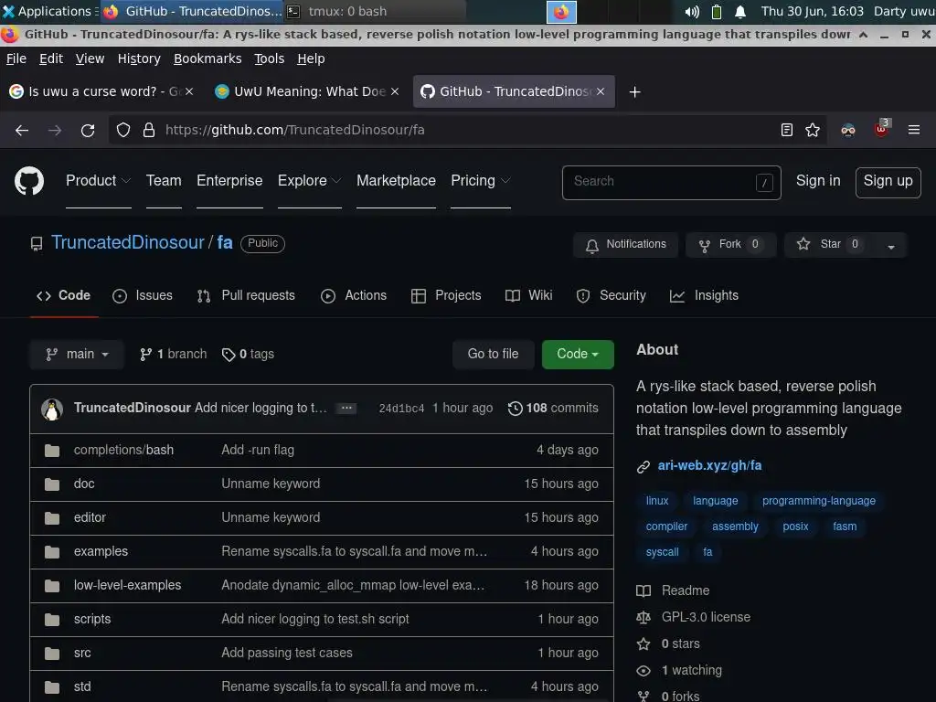
Task: Click the fasm topic tag
Action: tap(845, 526)
